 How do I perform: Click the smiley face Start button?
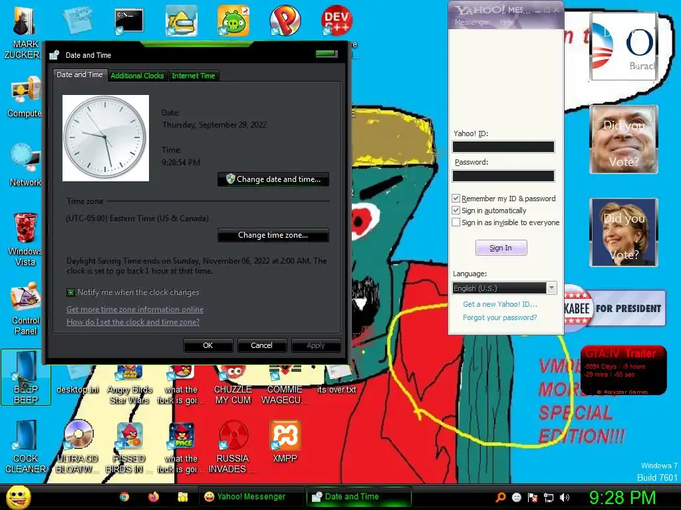point(18,497)
